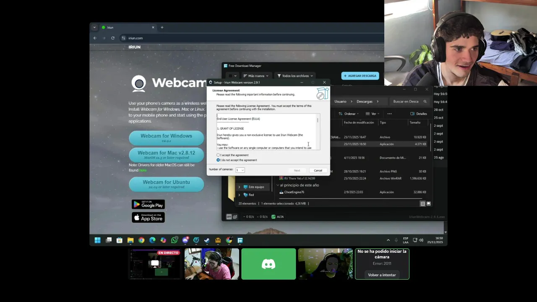The image size is (537, 302).
Task: Expand the chevron after Descargas breadcrumb
Action: [x=378, y=102]
